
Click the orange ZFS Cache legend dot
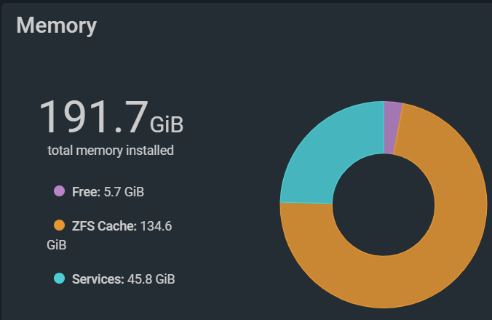pyautogui.click(x=59, y=225)
